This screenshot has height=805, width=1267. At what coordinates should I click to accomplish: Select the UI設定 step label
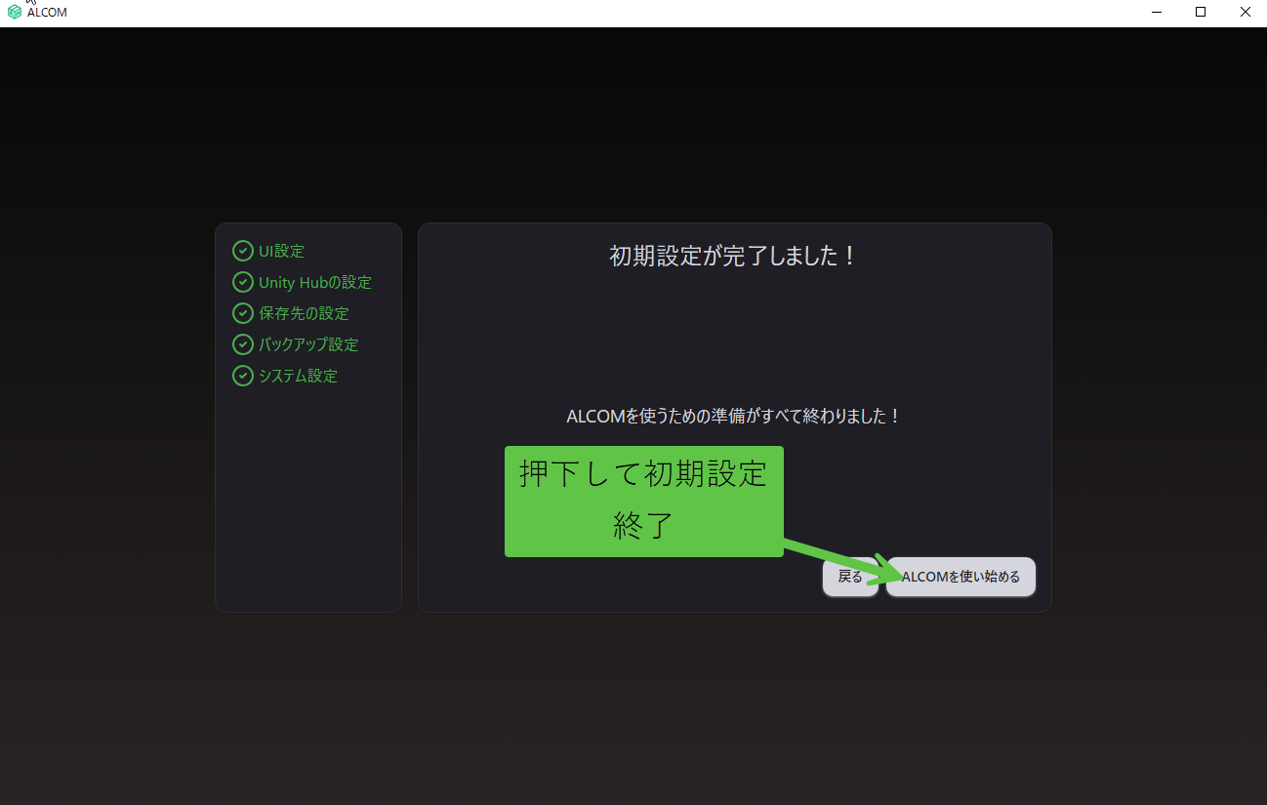281,251
